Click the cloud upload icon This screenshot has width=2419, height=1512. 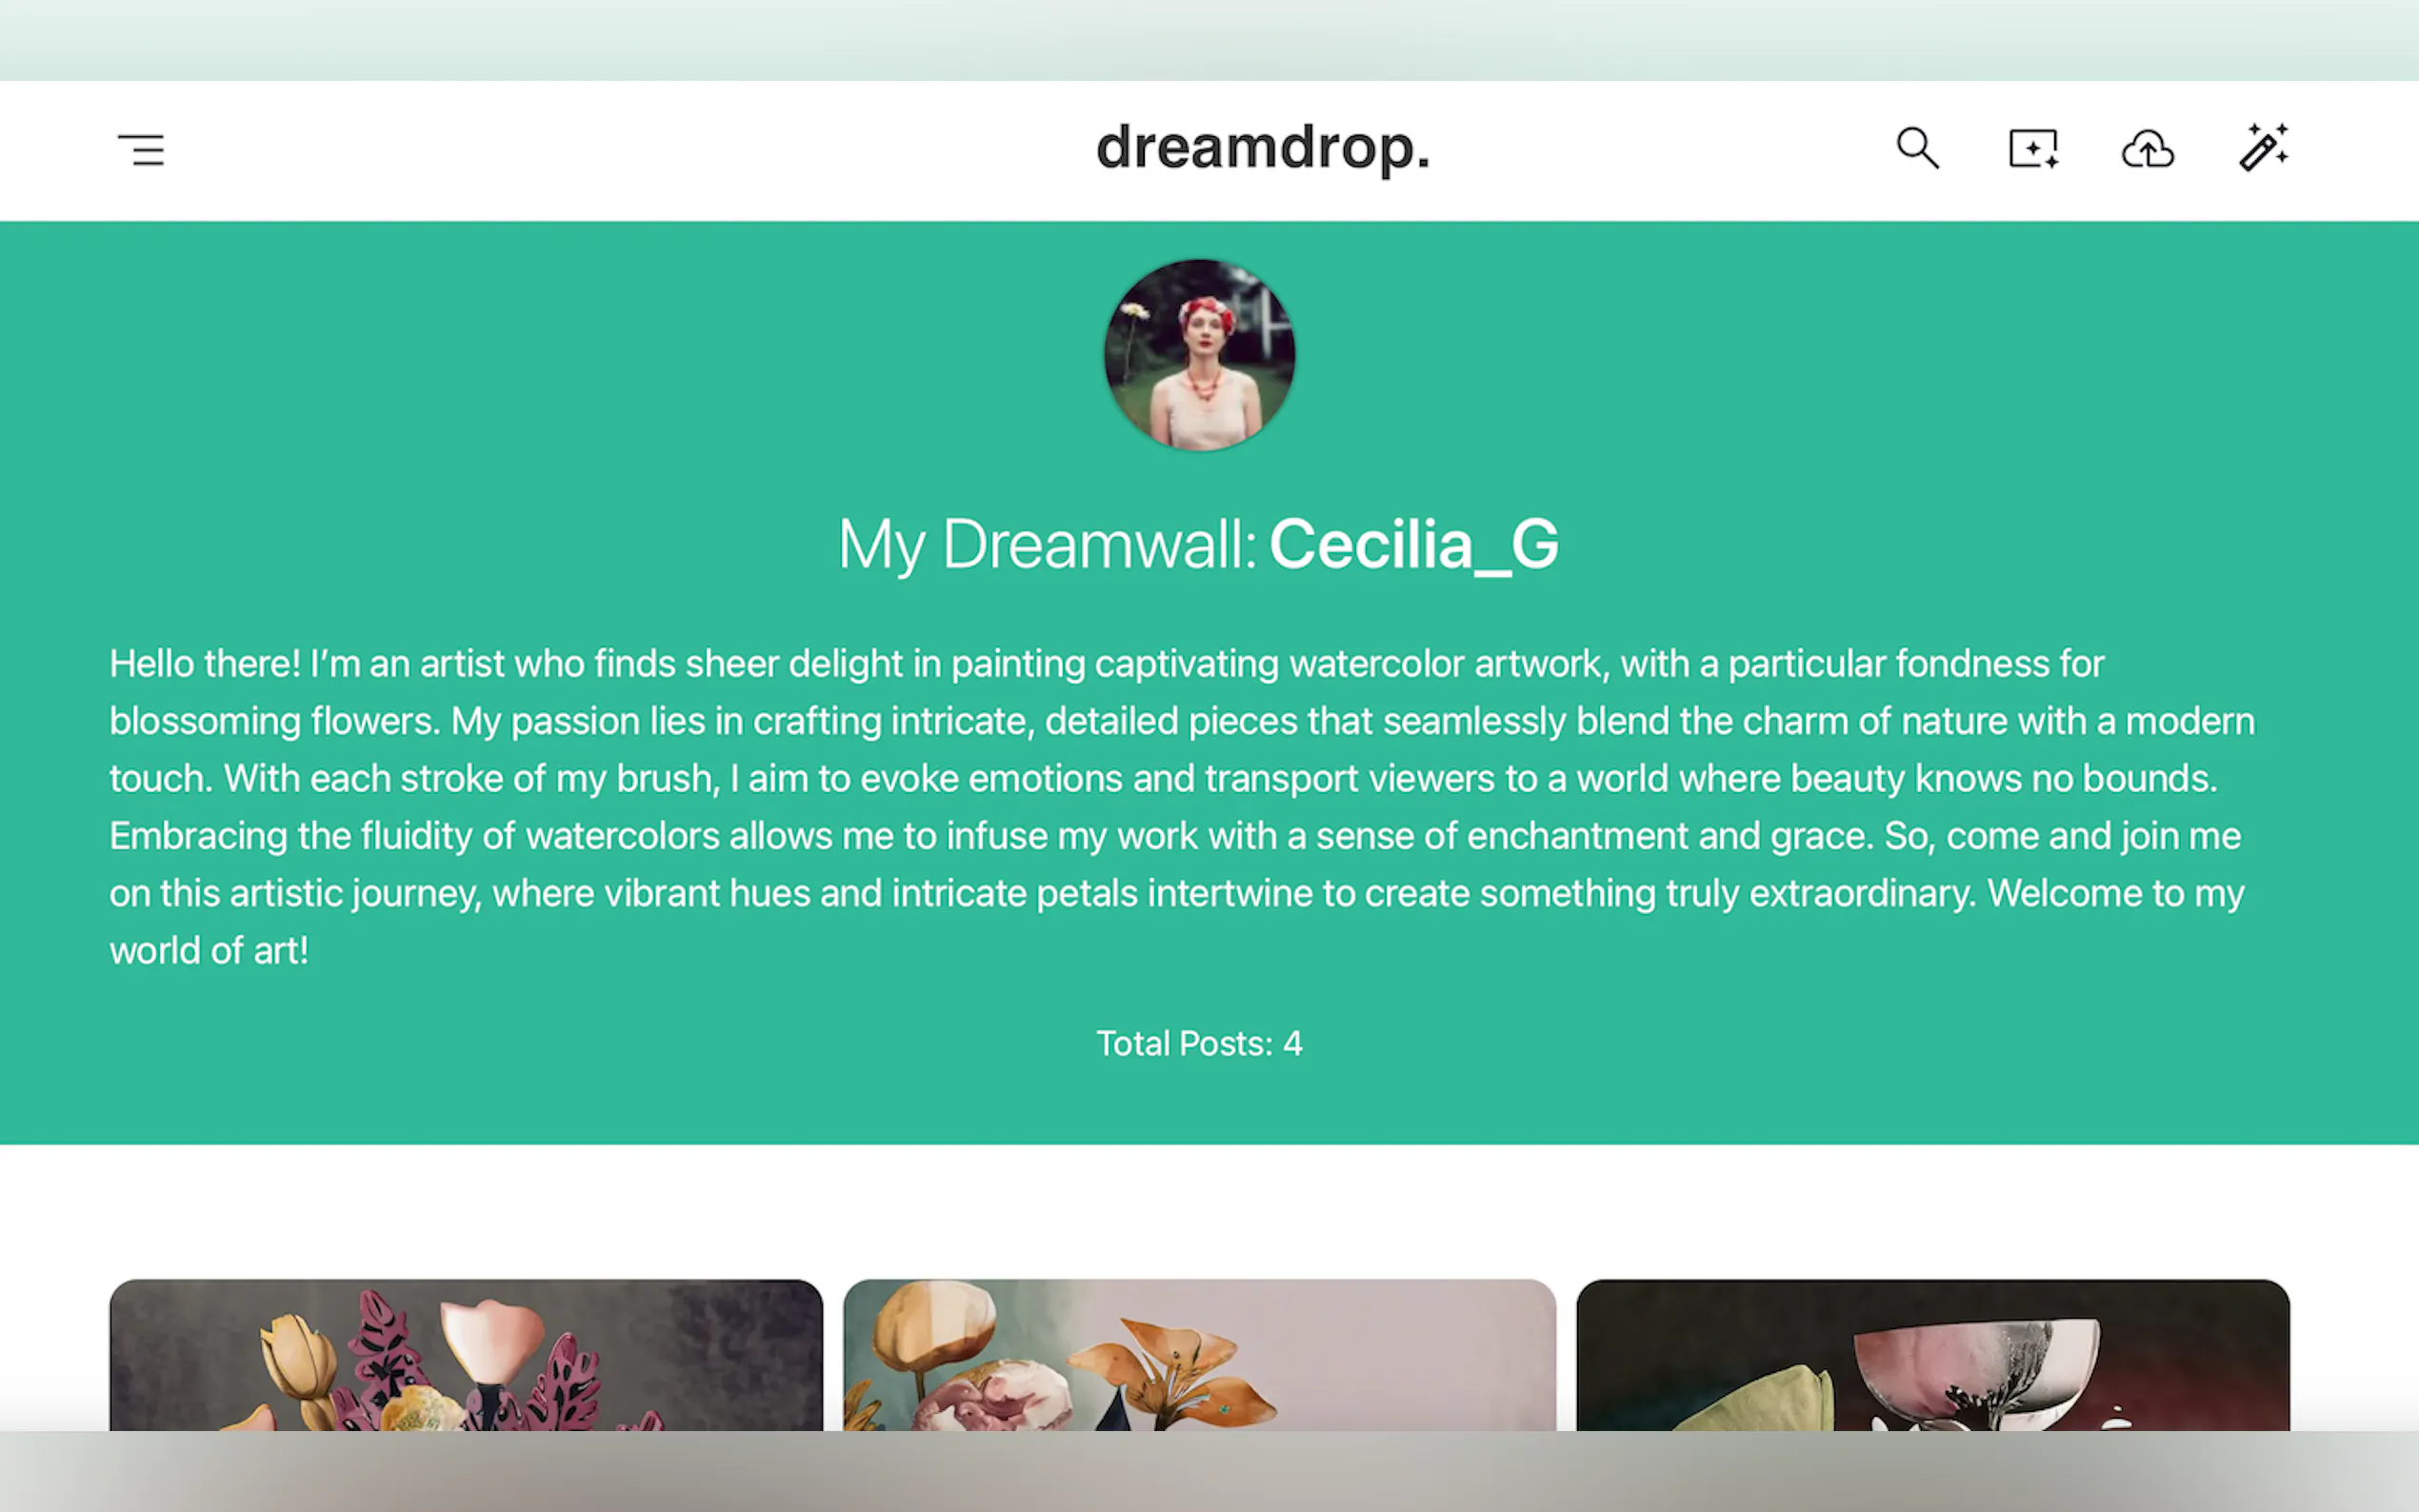tap(2148, 149)
